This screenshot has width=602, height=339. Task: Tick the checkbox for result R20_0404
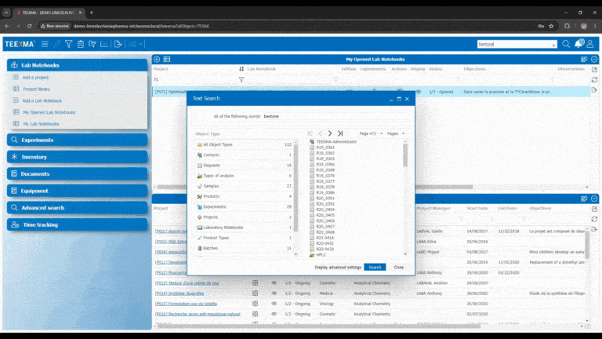(x=312, y=210)
